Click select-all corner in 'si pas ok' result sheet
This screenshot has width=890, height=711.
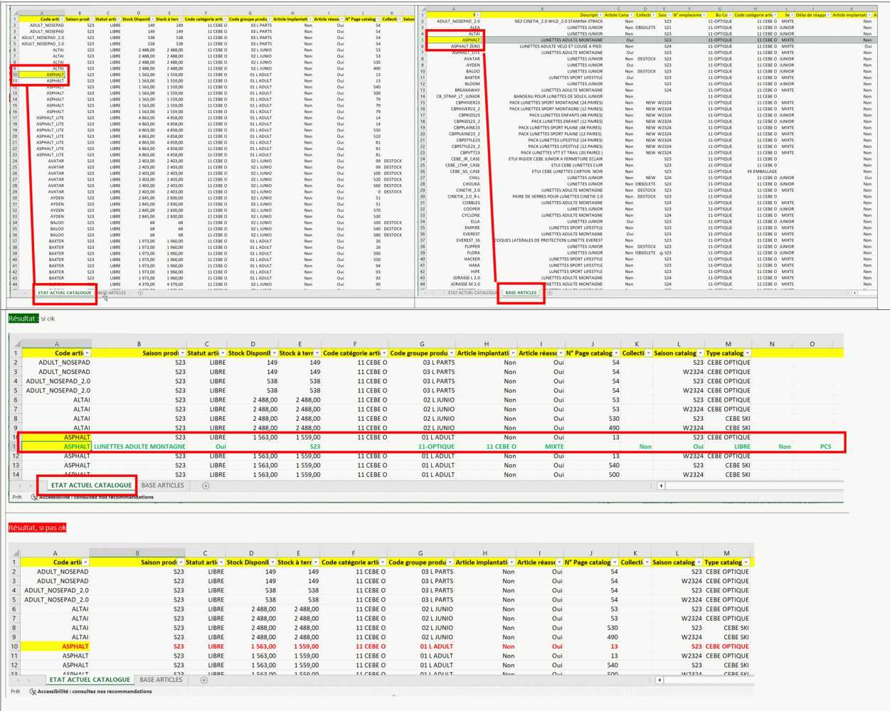tap(14, 552)
